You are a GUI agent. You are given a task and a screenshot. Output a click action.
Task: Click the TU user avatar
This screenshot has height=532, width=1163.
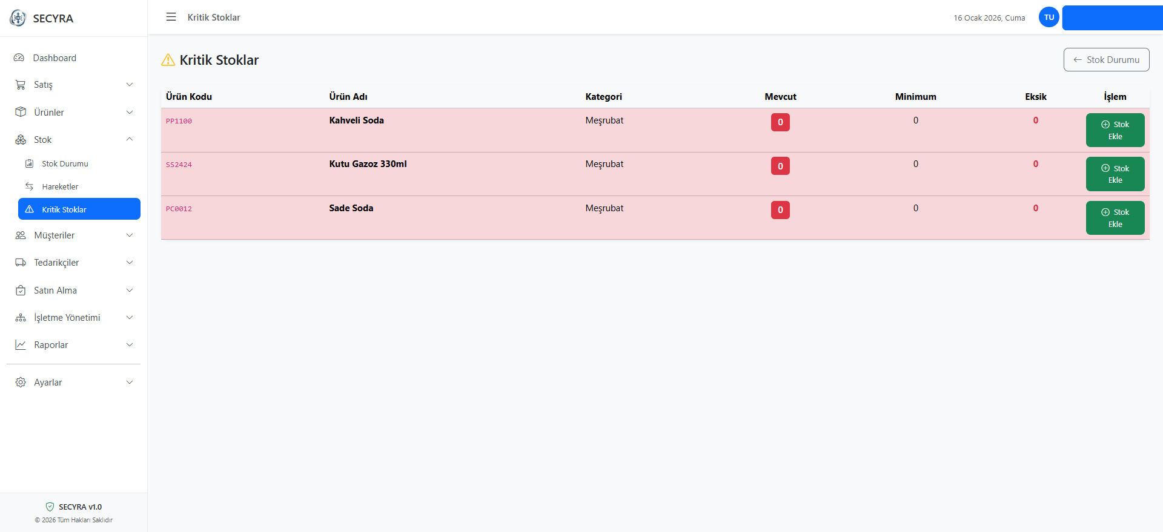(x=1049, y=17)
